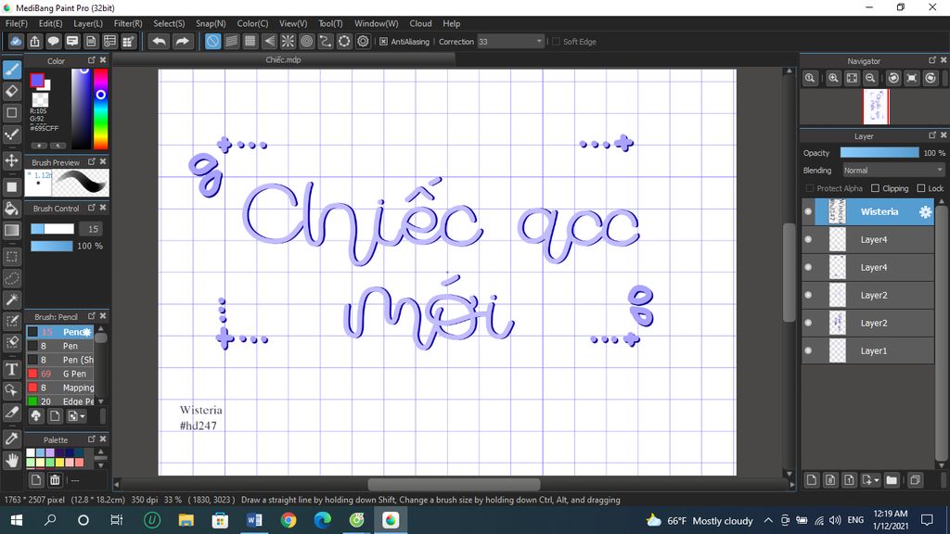Hide the Layer1 layer
This screenshot has height=534, width=950.
[x=808, y=350]
